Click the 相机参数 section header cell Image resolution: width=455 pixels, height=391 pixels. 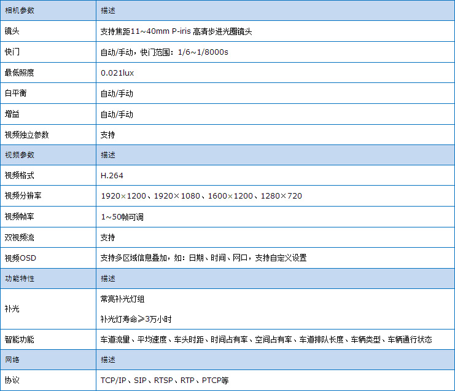coord(20,10)
